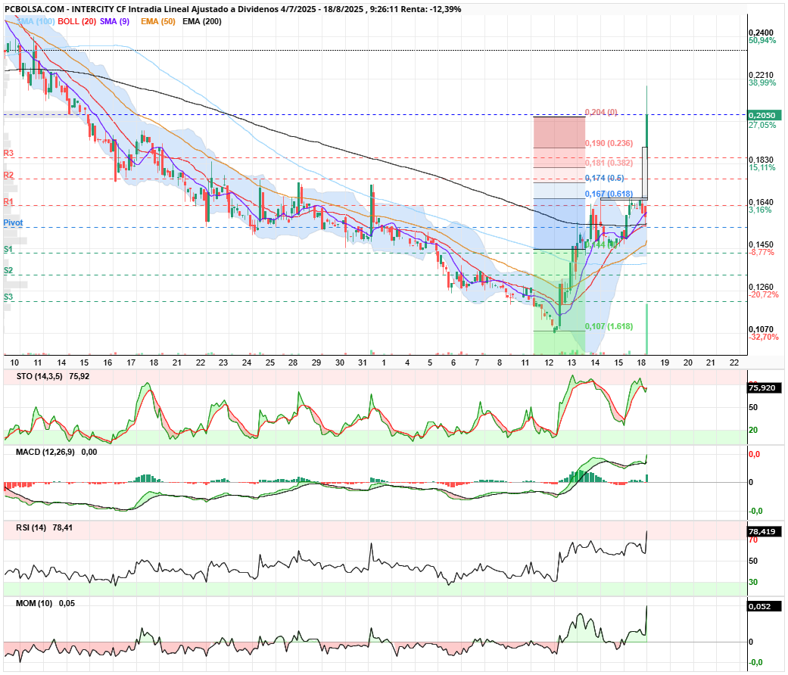Click the date axis label 31
Viewport: 788px width, 675px height.
coord(363,362)
